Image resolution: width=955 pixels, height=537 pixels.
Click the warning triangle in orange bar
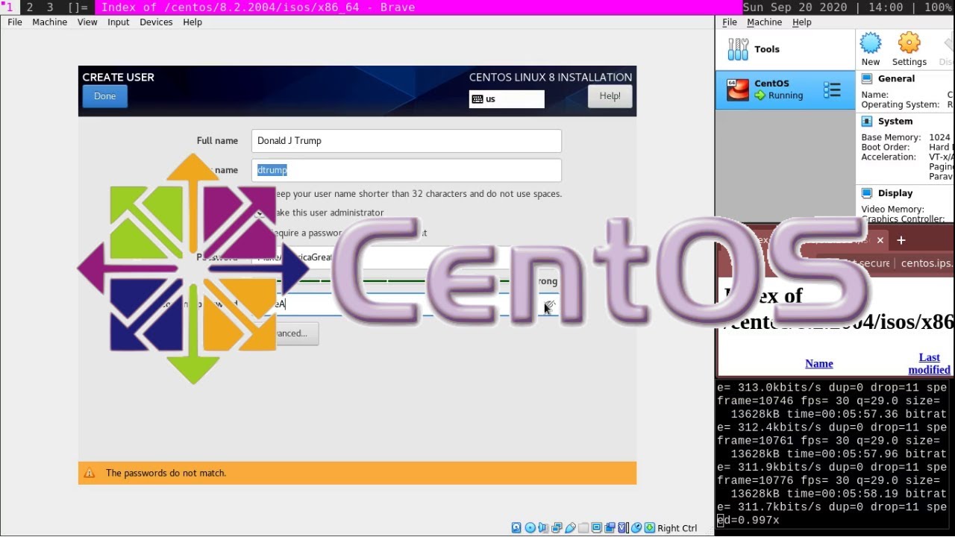click(x=90, y=473)
